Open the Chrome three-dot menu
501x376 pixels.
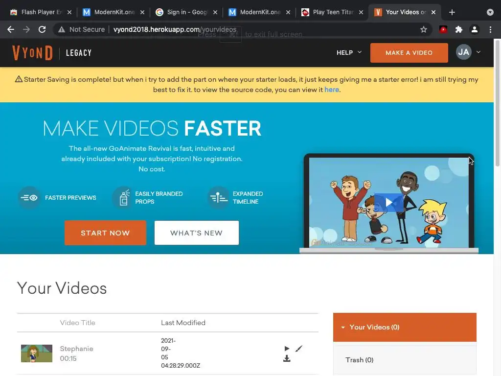click(x=490, y=29)
